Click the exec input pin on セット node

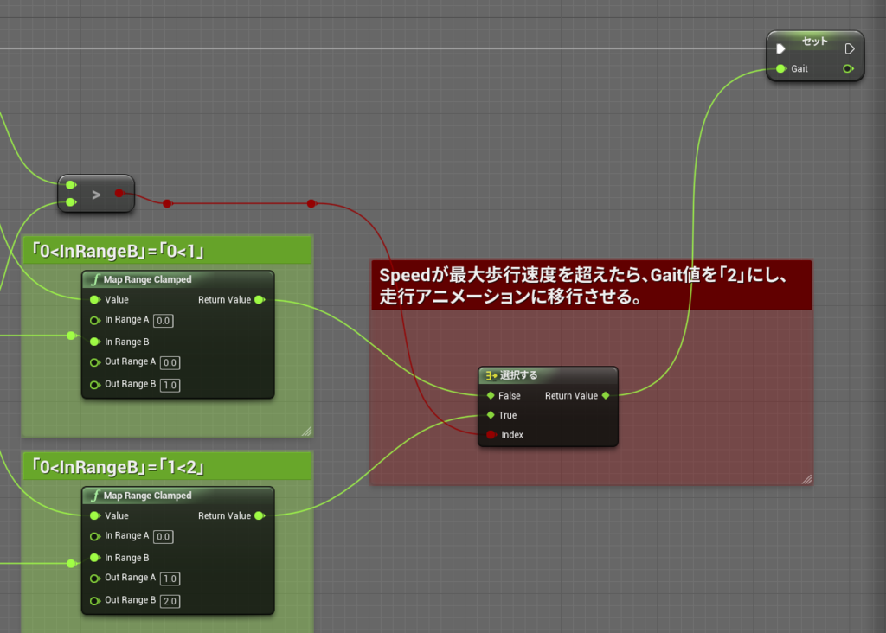coord(780,49)
